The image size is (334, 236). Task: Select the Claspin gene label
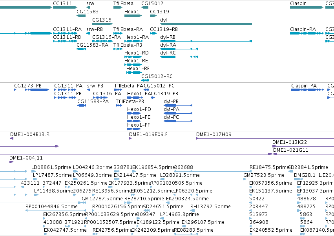point(298,4)
